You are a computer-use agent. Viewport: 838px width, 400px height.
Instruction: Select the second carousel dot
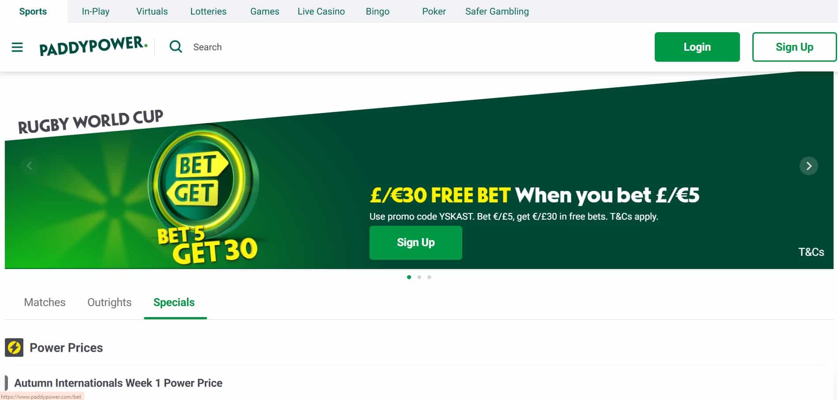419,277
